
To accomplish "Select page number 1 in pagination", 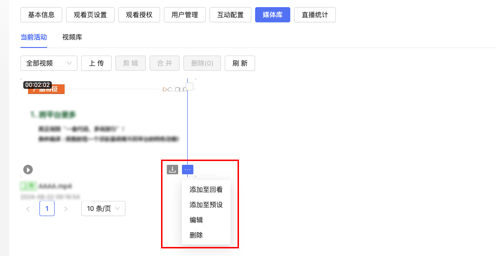I will tap(47, 209).
